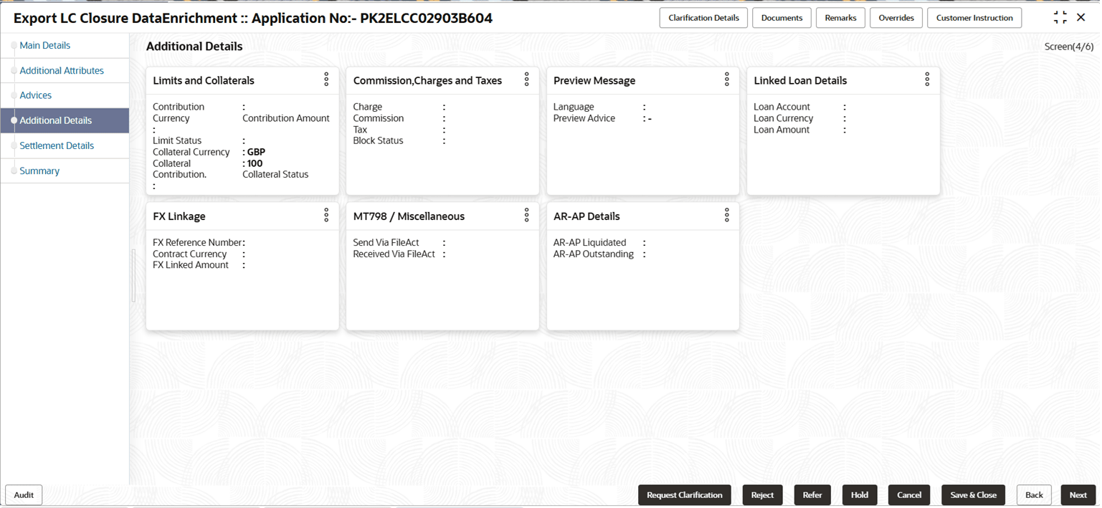Click the Loan Currency label
1102x508 pixels.
point(784,118)
